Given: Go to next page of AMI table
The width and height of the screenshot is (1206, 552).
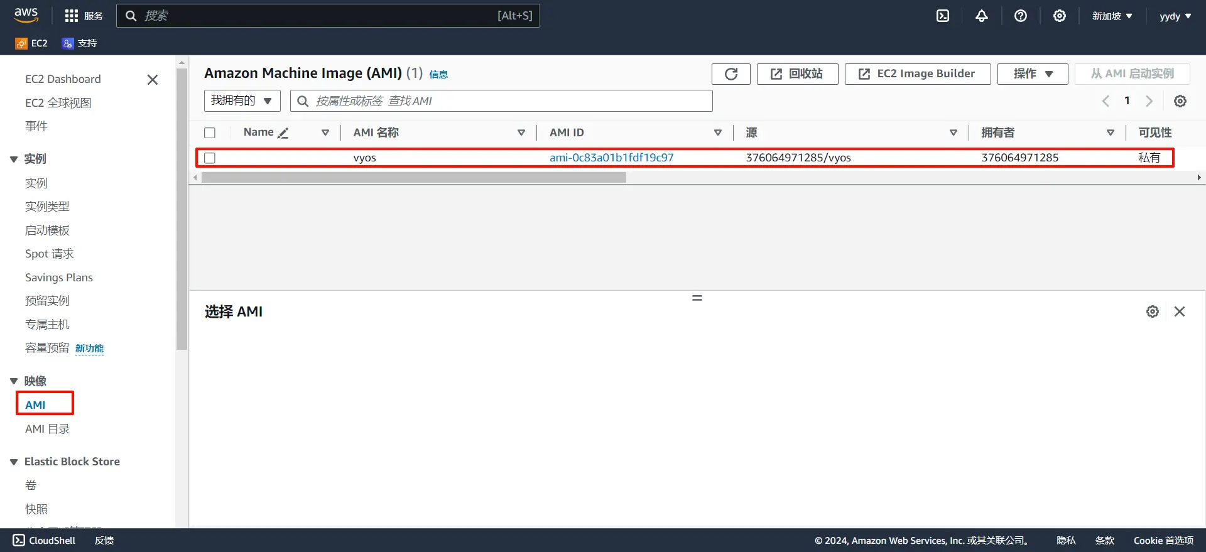Looking at the screenshot, I should point(1149,101).
